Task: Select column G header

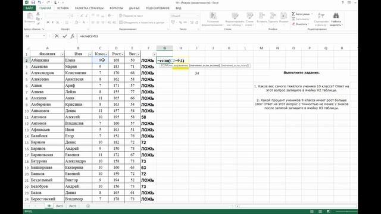Action: coord(164,48)
